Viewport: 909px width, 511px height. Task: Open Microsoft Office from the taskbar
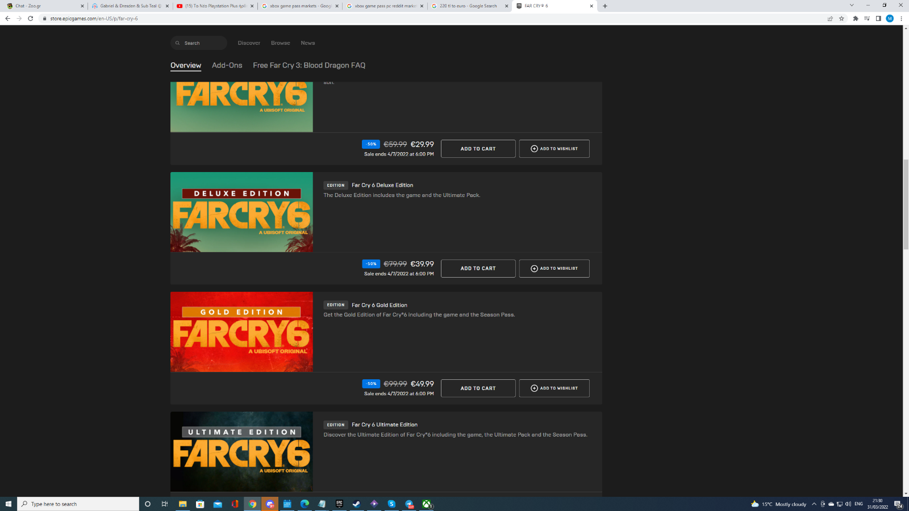[235, 504]
